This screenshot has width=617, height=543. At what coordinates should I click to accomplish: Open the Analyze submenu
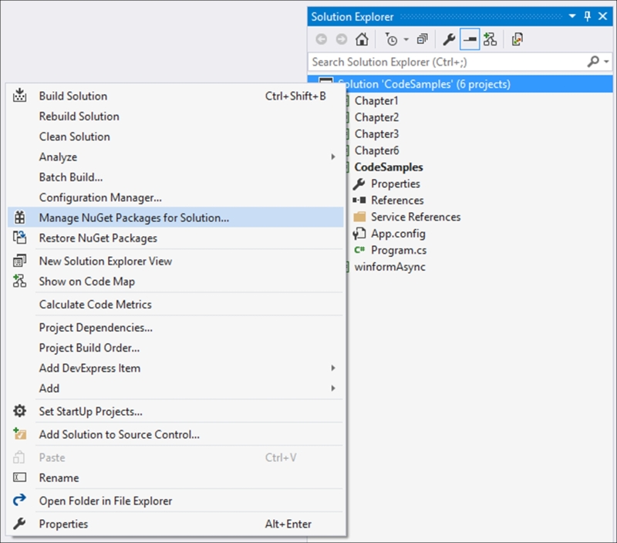tap(176, 157)
